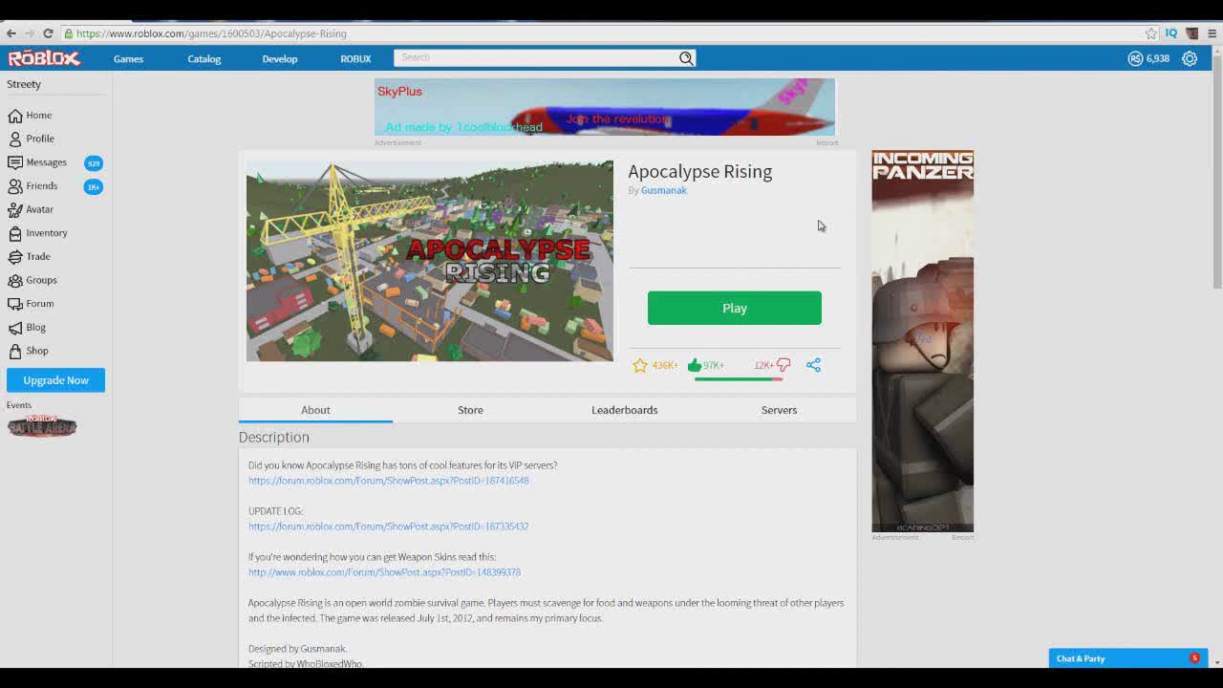Open the UPDATE LOG forum link
Screen dimensions: 1223x688
click(388, 527)
